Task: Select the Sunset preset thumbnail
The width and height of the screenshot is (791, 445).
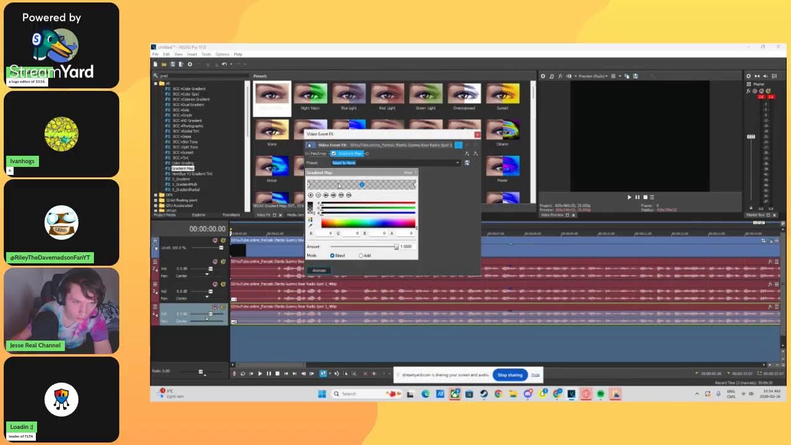Action: pyautogui.click(x=502, y=93)
